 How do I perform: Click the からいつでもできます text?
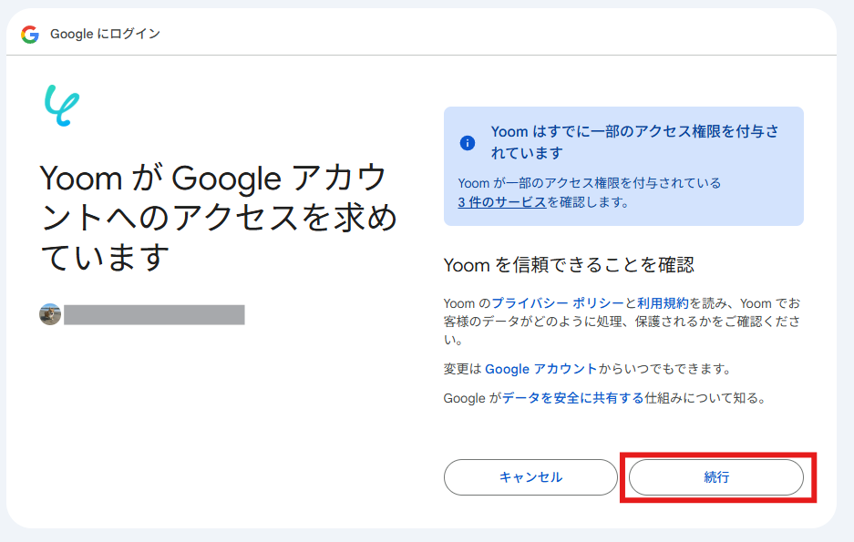[x=664, y=369]
